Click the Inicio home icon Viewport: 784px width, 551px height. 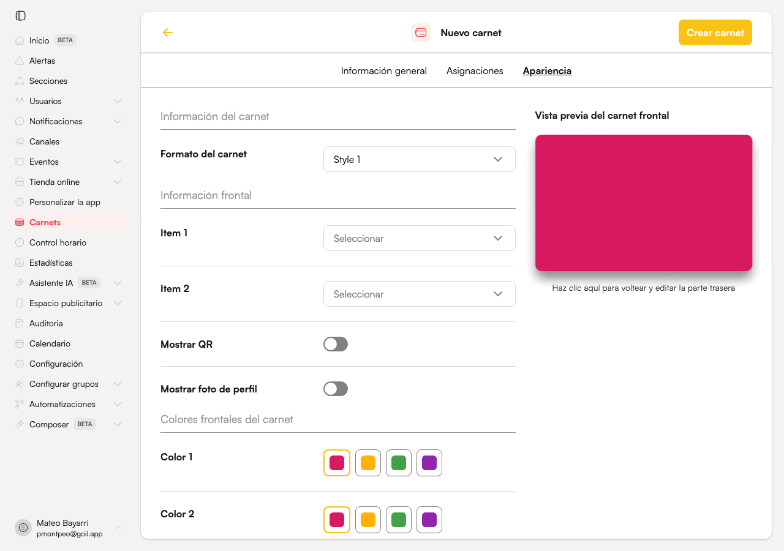point(20,40)
